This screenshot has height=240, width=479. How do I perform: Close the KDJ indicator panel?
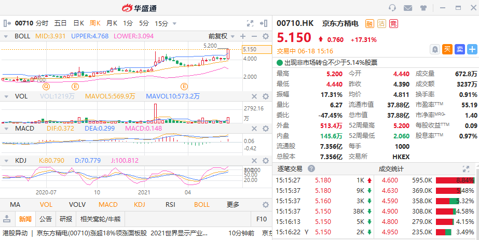tap(254, 161)
